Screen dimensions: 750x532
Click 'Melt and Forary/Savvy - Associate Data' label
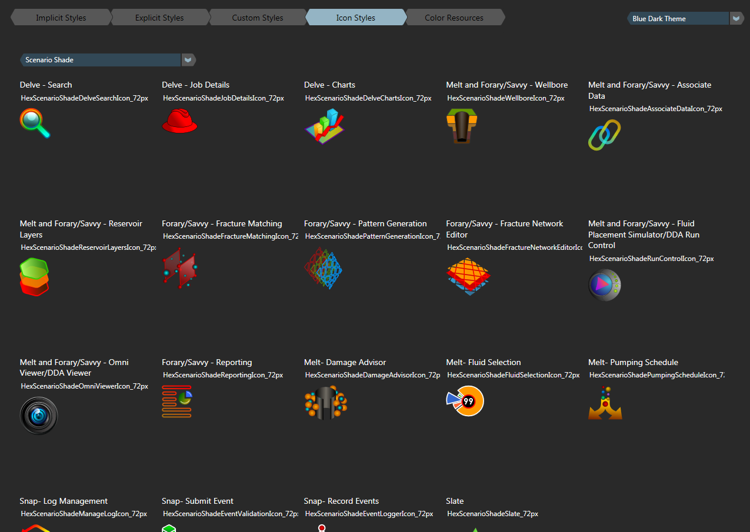pyautogui.click(x=650, y=91)
